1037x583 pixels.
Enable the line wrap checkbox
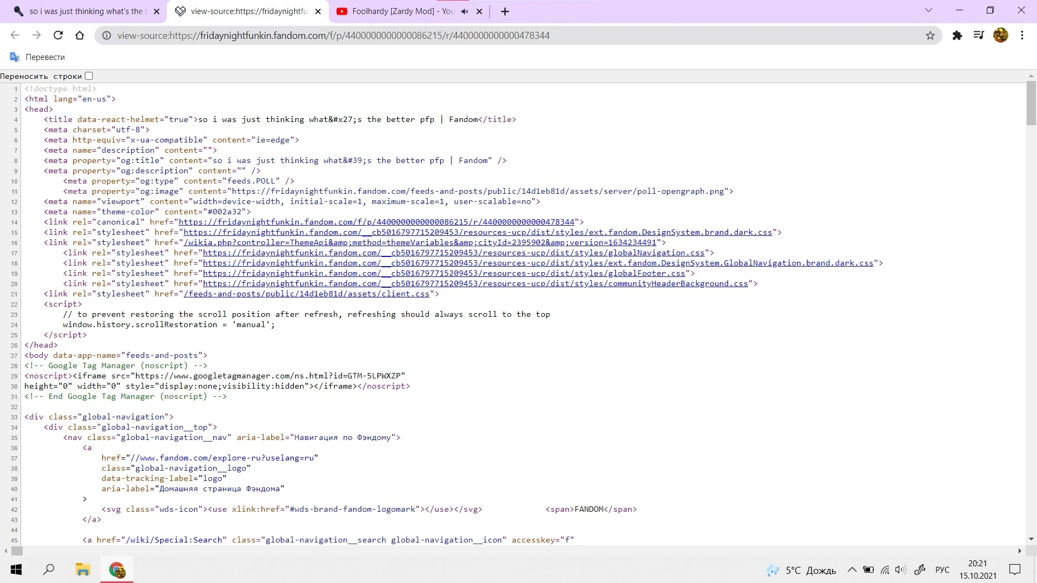(89, 76)
